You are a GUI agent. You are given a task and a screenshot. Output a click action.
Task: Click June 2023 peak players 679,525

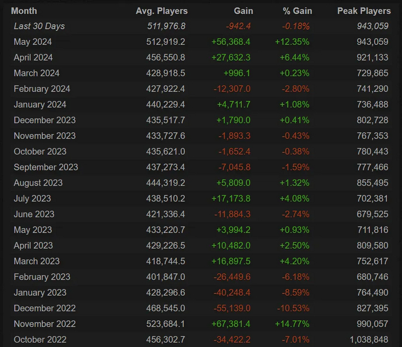tap(369, 214)
